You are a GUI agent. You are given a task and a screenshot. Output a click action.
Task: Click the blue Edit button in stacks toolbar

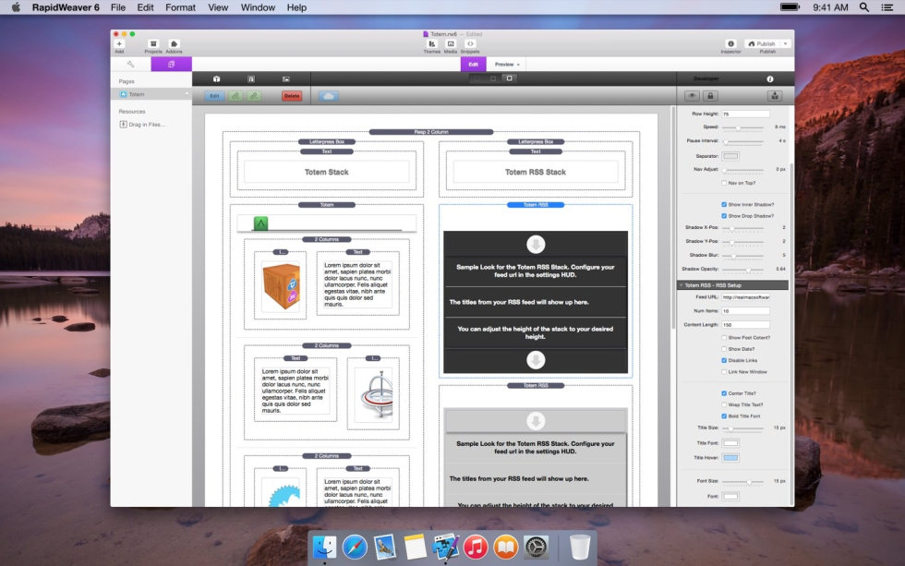tap(214, 96)
